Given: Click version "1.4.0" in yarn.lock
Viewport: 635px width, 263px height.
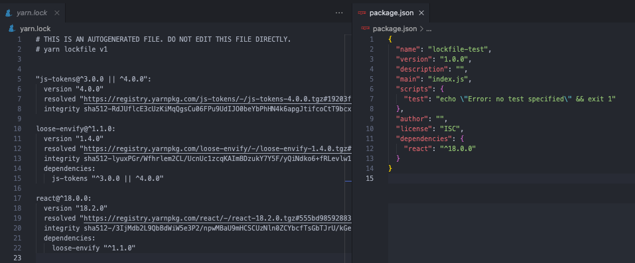Looking at the screenshot, I should (x=74, y=138).
